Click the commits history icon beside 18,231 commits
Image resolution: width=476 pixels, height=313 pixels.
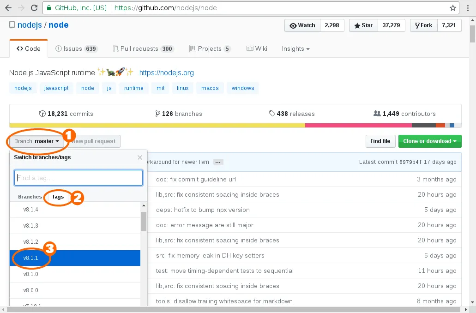coord(42,113)
